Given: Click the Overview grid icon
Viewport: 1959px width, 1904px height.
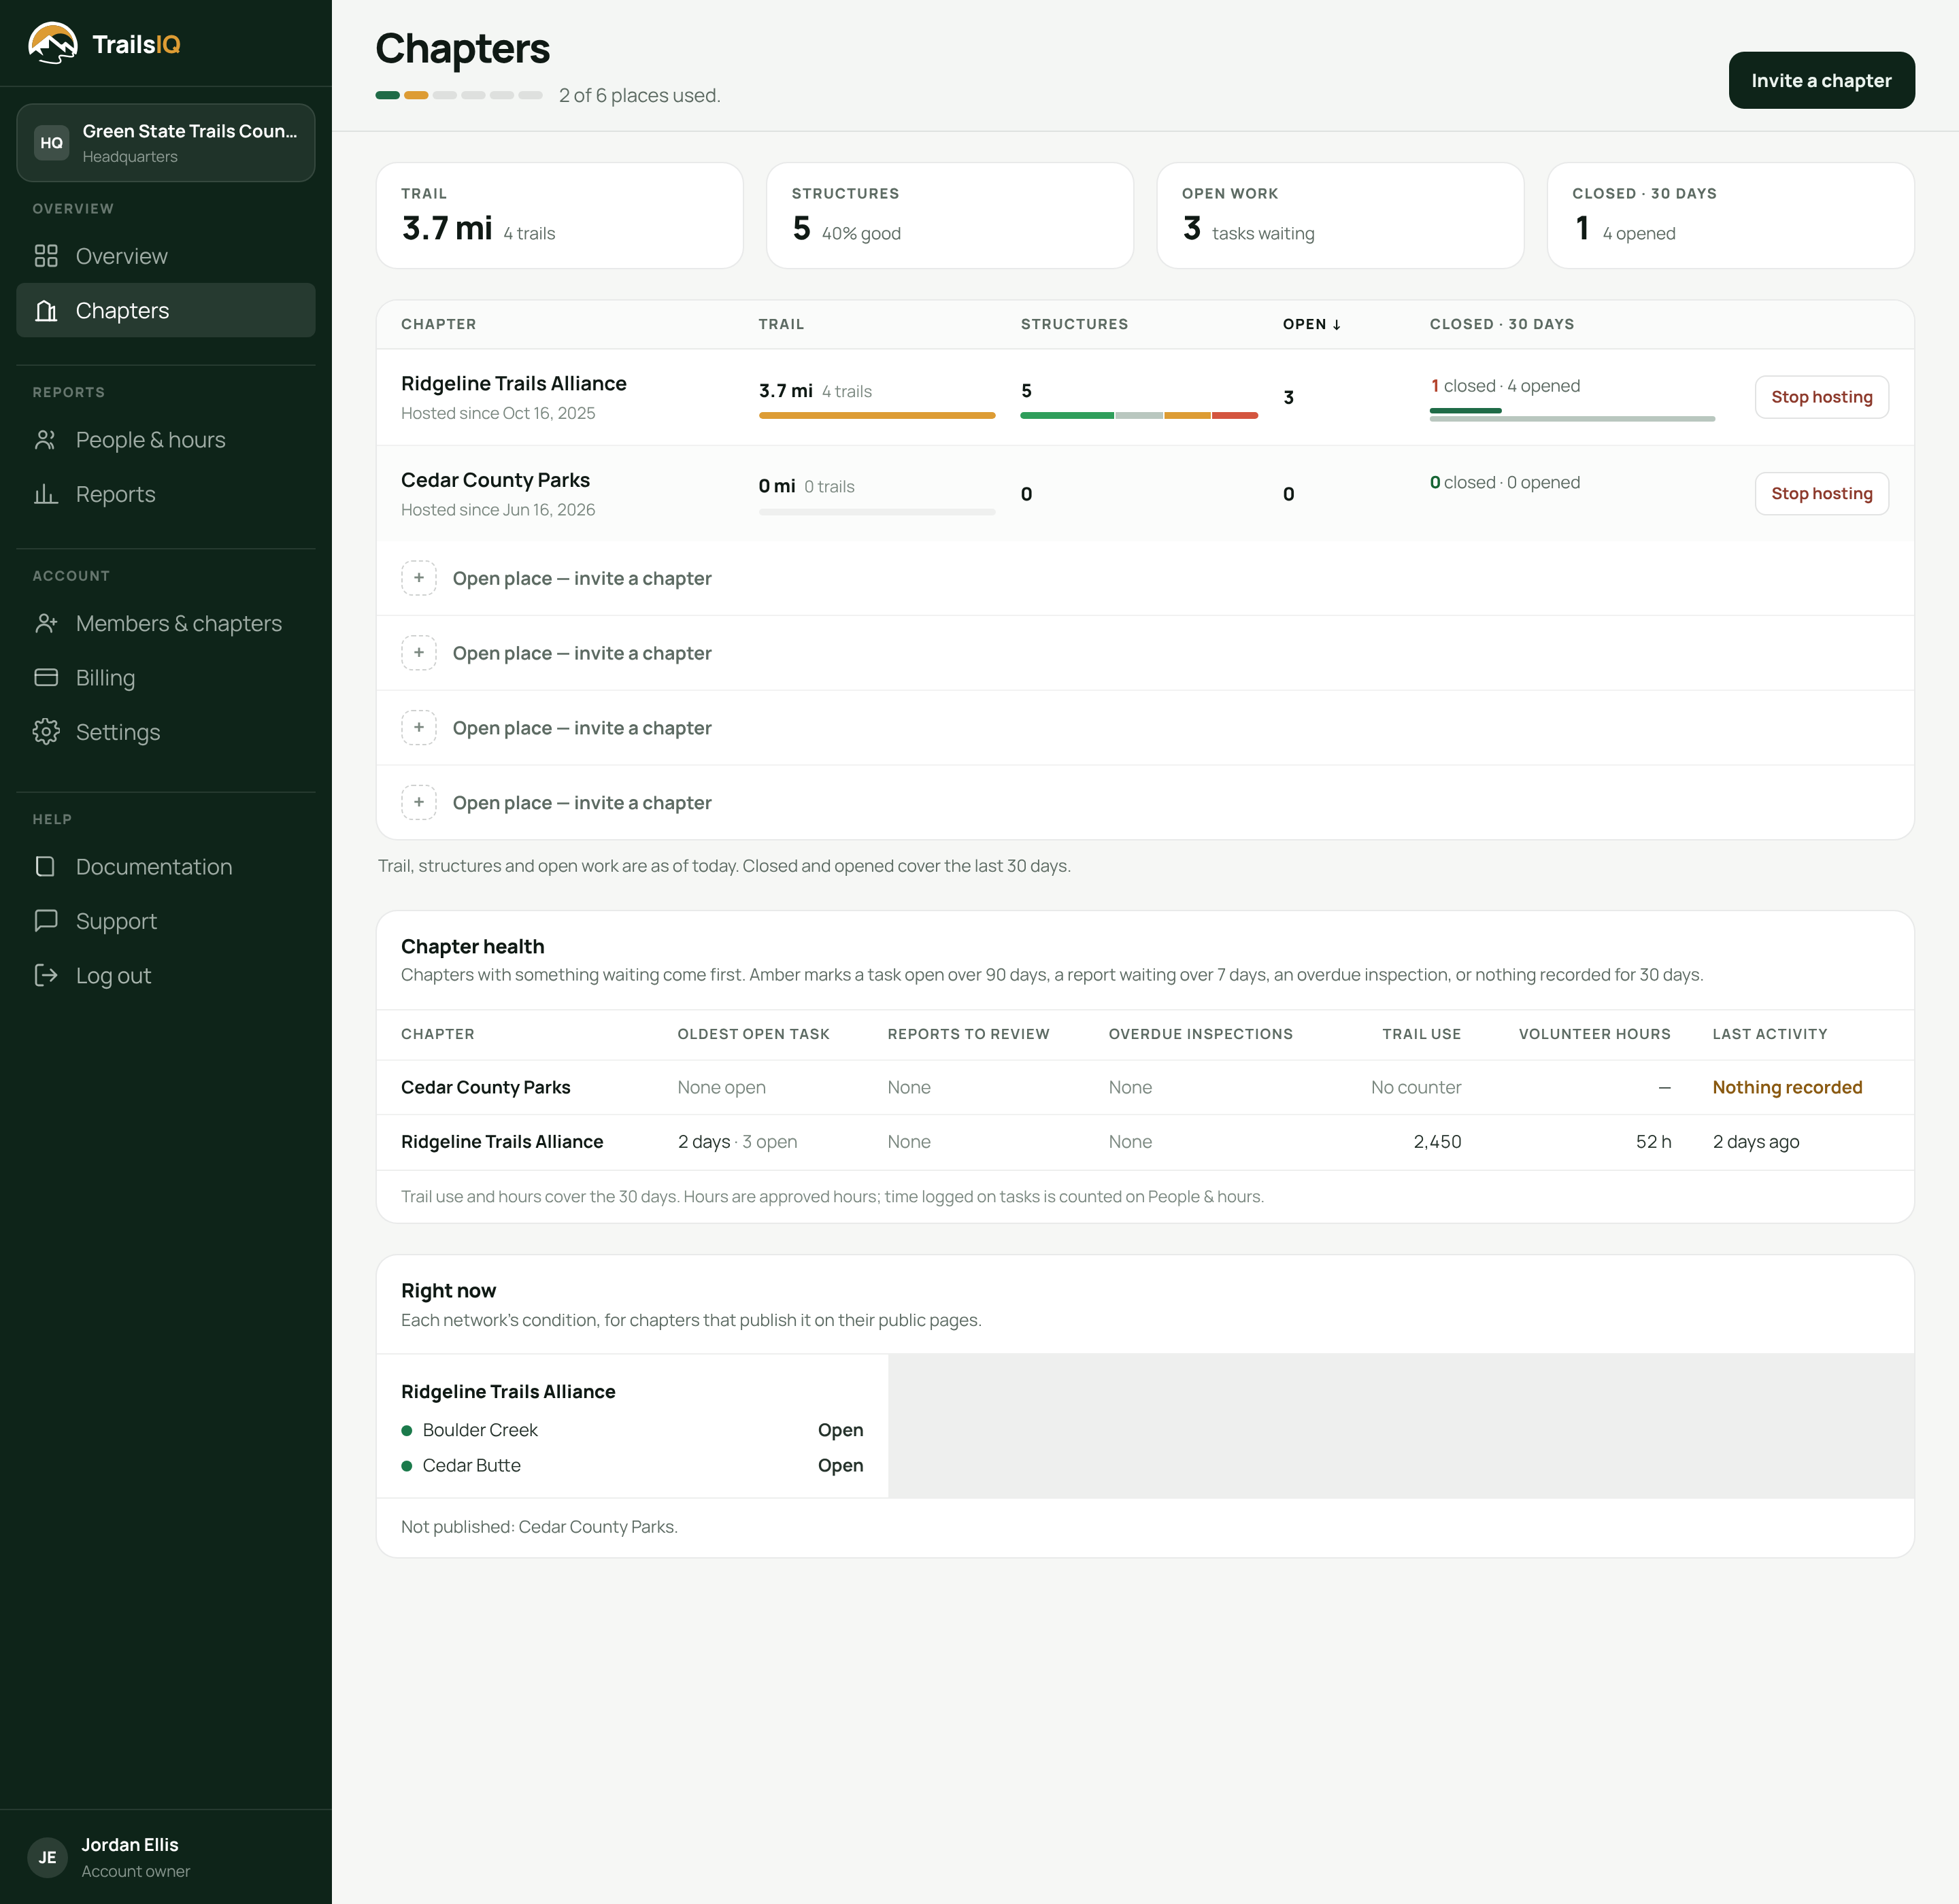Looking at the screenshot, I should pos(46,256).
